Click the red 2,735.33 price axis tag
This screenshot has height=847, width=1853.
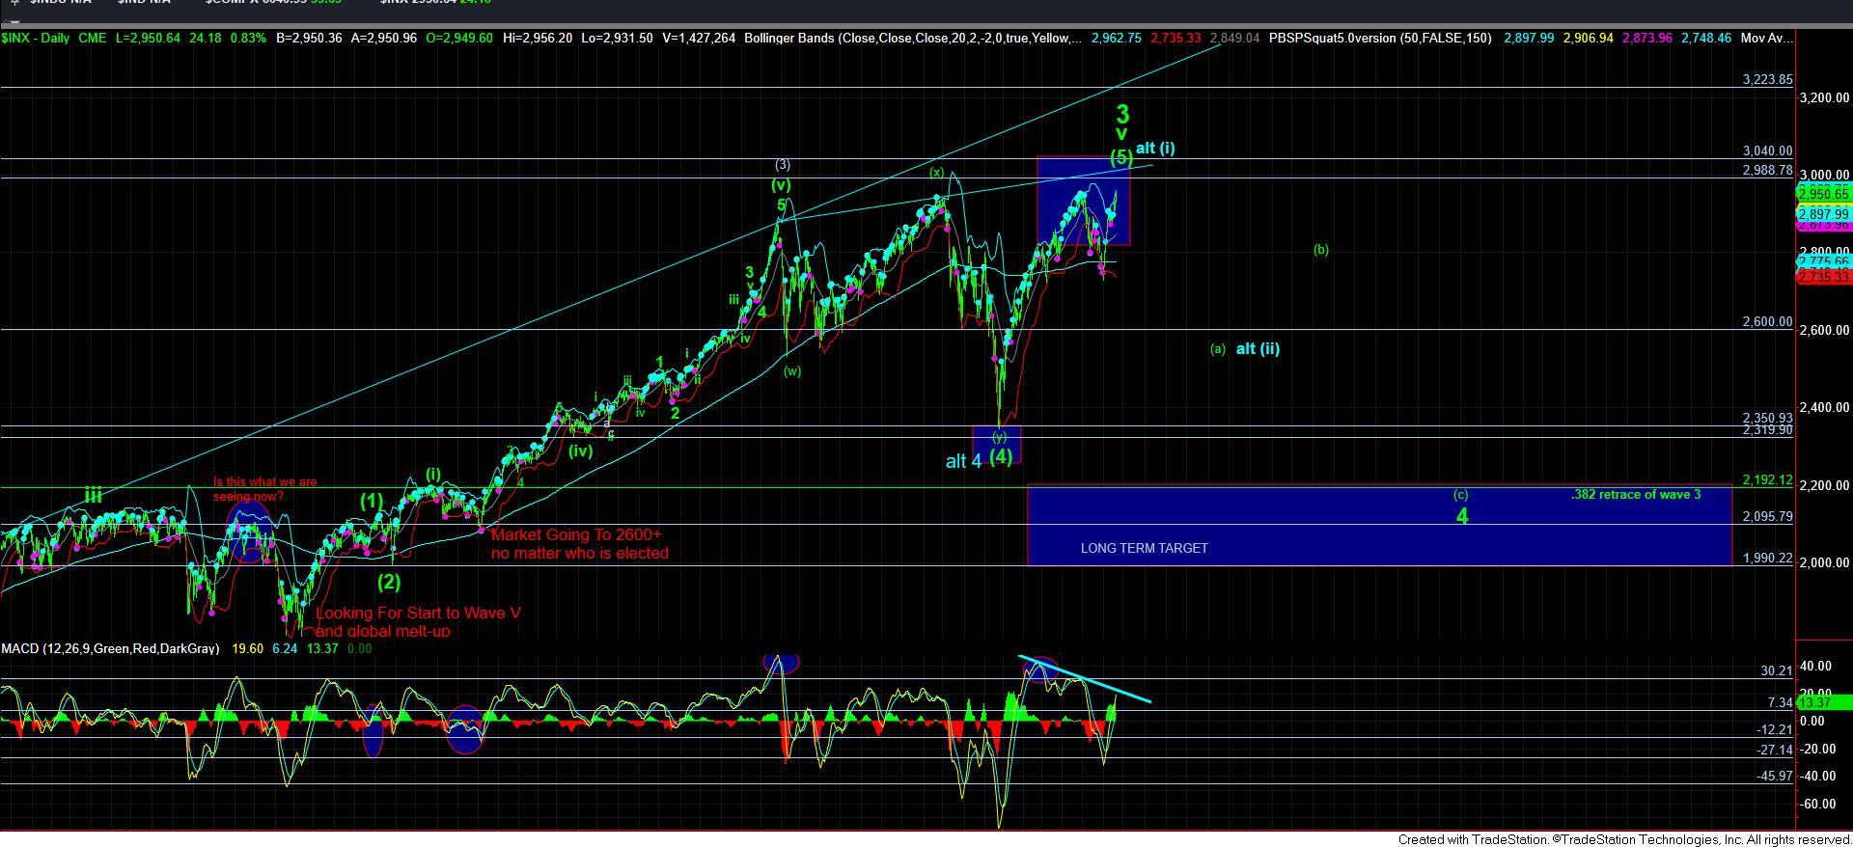(1823, 277)
